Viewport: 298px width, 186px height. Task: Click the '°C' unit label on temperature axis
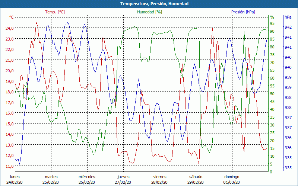coord(12,17)
